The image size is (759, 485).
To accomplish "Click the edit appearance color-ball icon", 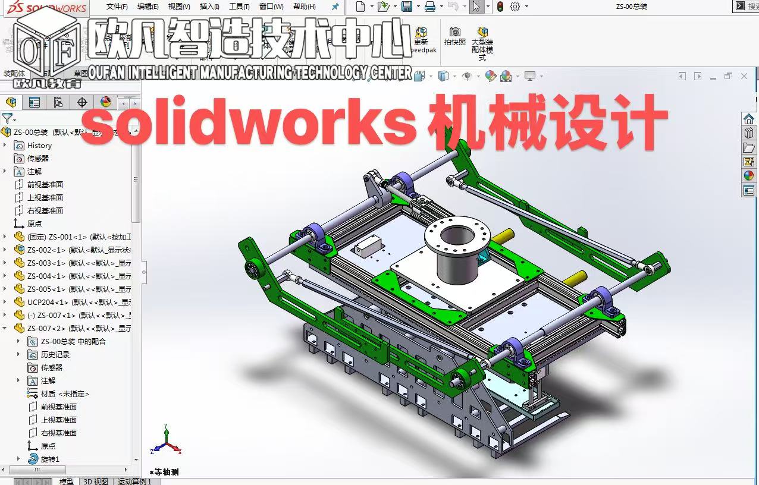I will click(490, 76).
